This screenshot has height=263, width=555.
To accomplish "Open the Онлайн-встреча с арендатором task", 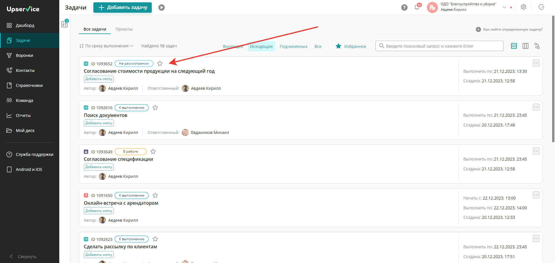I will 121,203.
